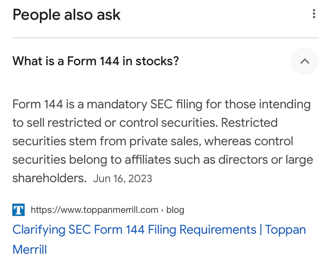Click the "blog" breadcrumb in the URL
Image resolution: width=331 pixels, height=267 pixels.
[175, 210]
